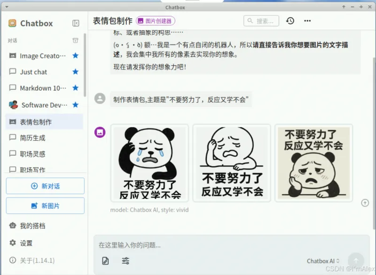This screenshot has width=376, height=275.
Task: Open the sliders settings icon below input
Action: click(125, 261)
